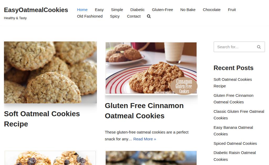This screenshot has height=165, width=269.
Task: Open the Gluten Free Cinnamon Oatmeal Cookies title
Action: [x=144, y=111]
